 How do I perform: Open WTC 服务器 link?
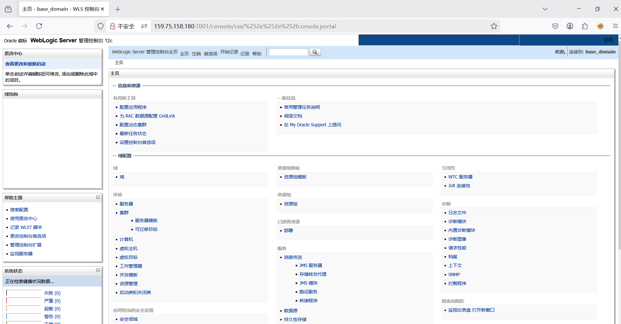pos(460,177)
